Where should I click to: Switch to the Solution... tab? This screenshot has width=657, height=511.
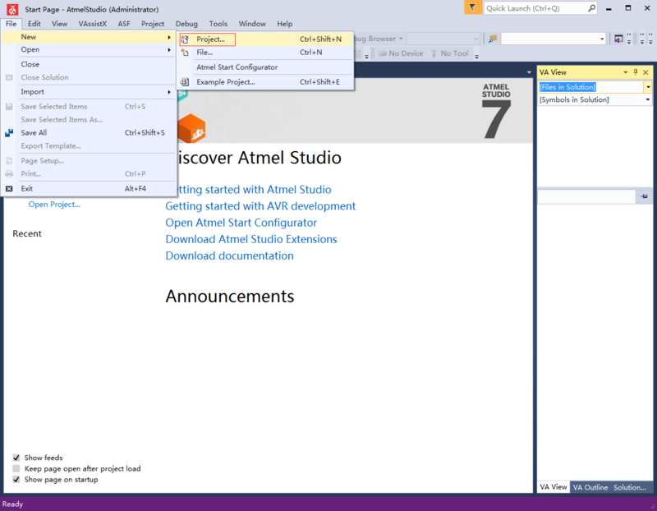coord(629,487)
